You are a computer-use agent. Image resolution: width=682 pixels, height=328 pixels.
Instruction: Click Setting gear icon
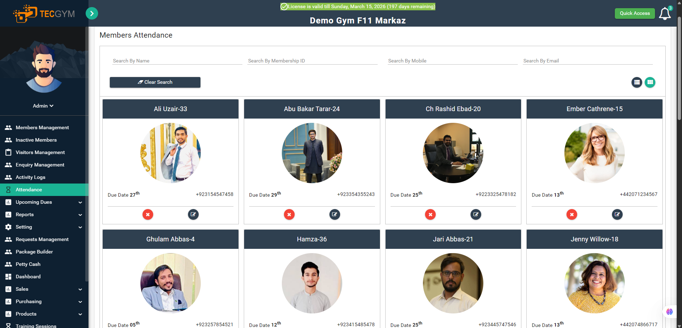tap(9, 227)
